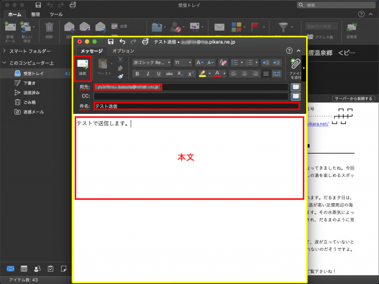Toggle underline formatting
The height and width of the screenshot is (284, 379).
tap(158, 74)
